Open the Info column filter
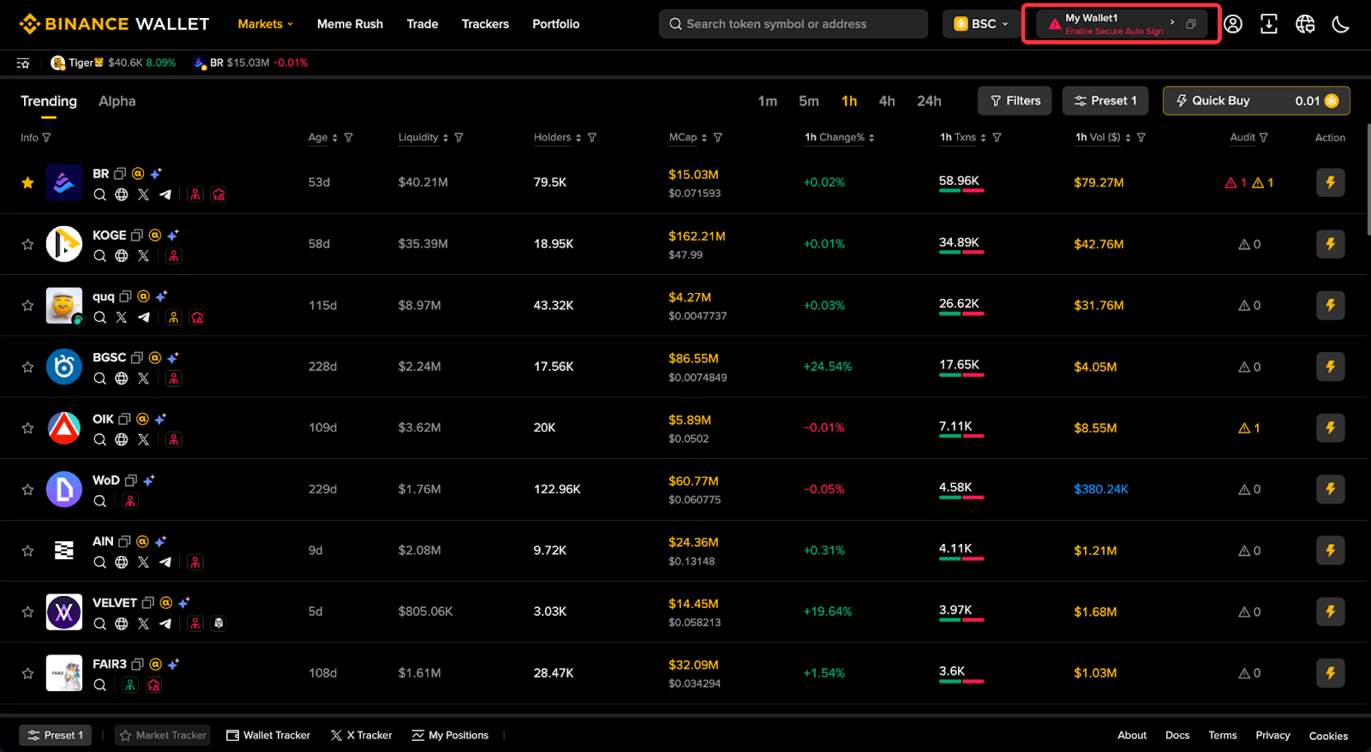 click(46, 138)
